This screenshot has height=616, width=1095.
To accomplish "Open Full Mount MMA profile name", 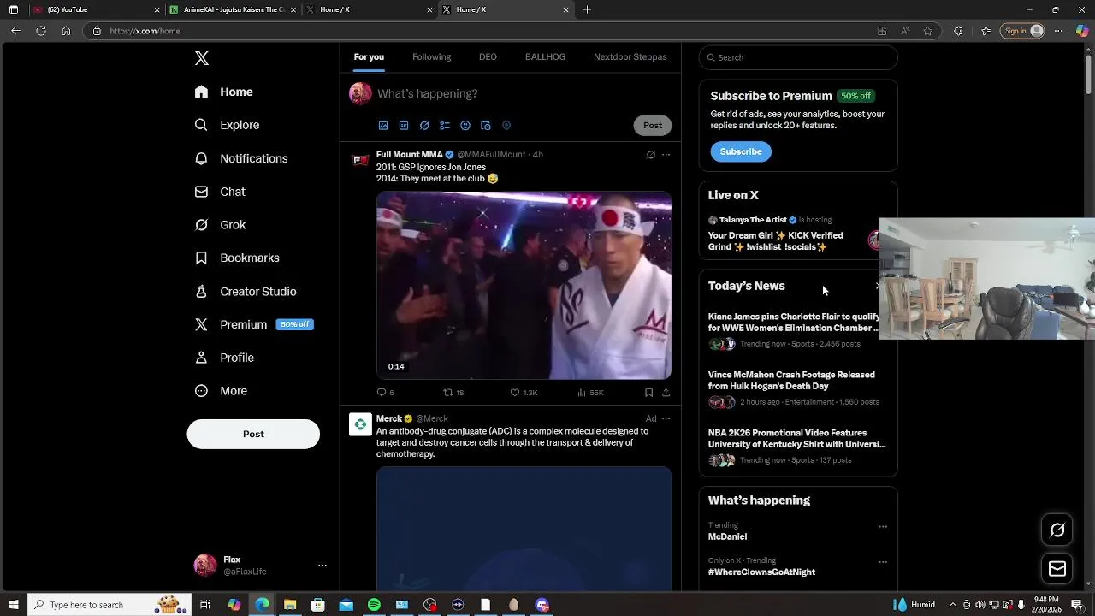I will [409, 155].
